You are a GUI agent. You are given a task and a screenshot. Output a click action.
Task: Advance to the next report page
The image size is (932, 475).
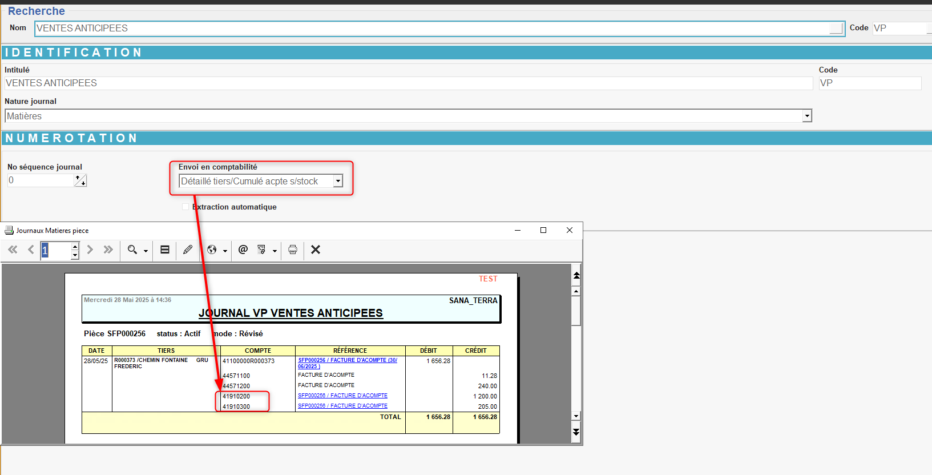pyautogui.click(x=90, y=249)
